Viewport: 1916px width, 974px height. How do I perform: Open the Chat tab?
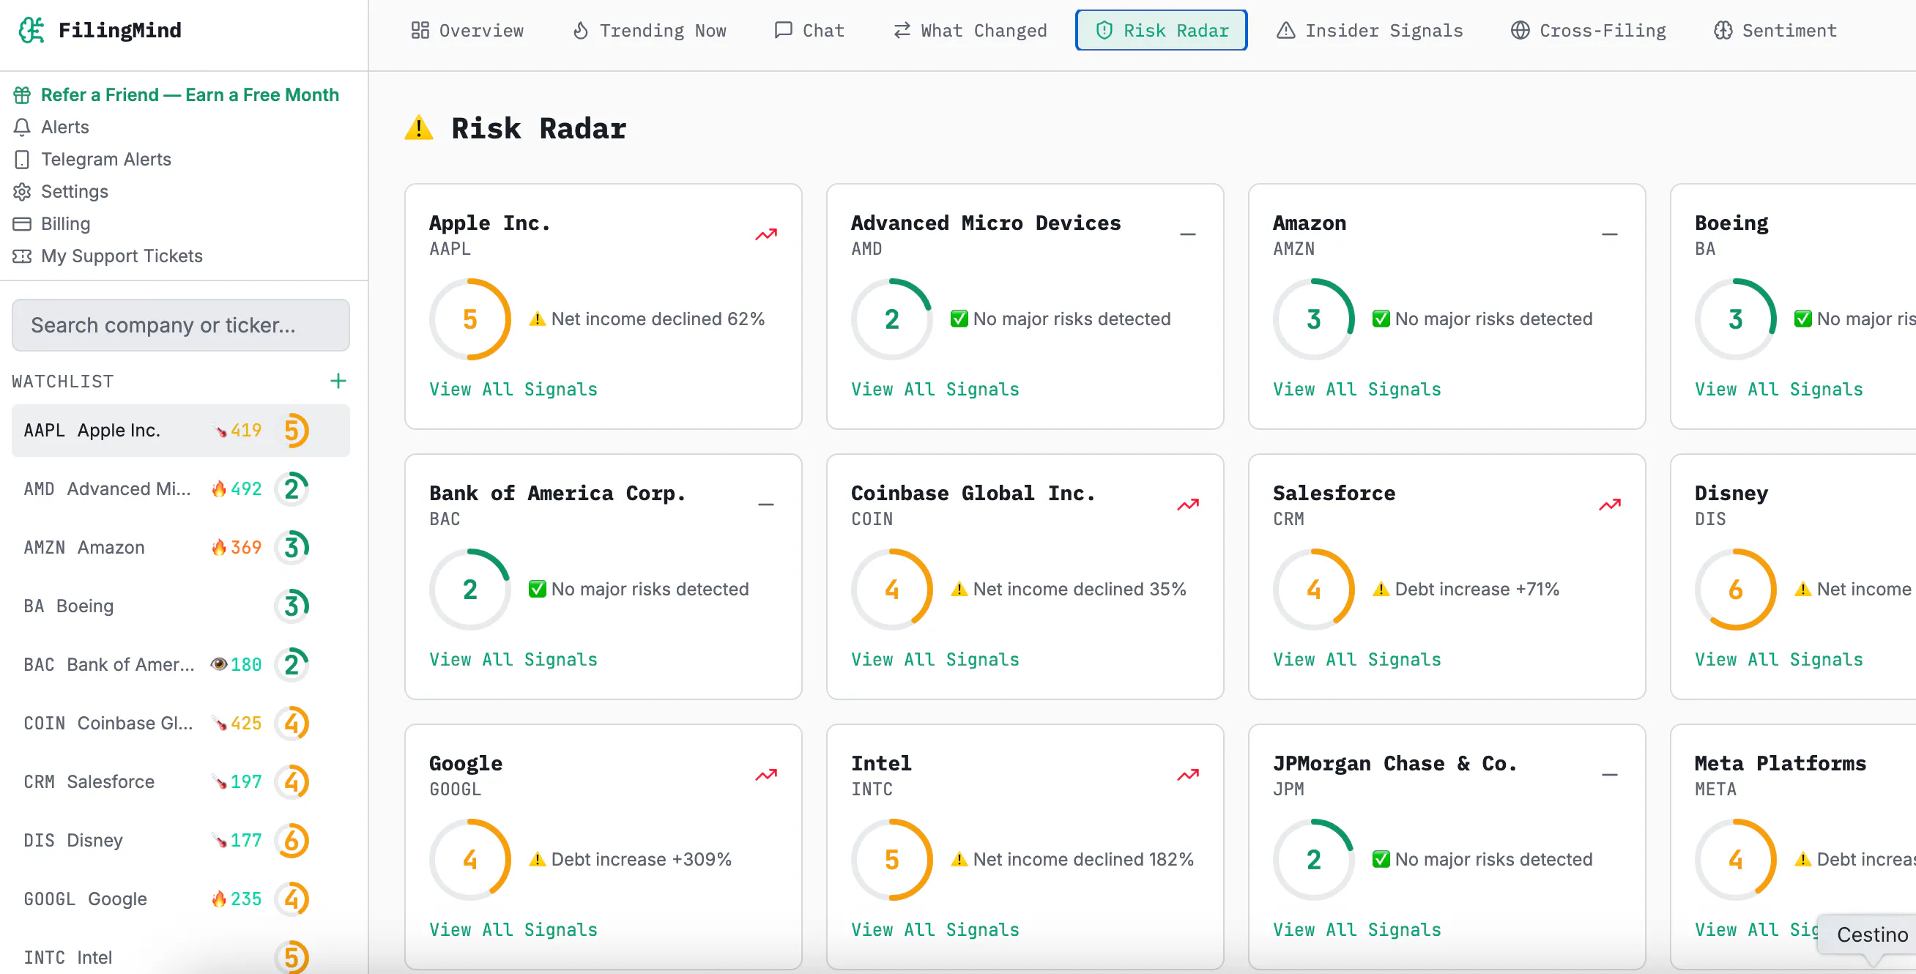click(809, 31)
